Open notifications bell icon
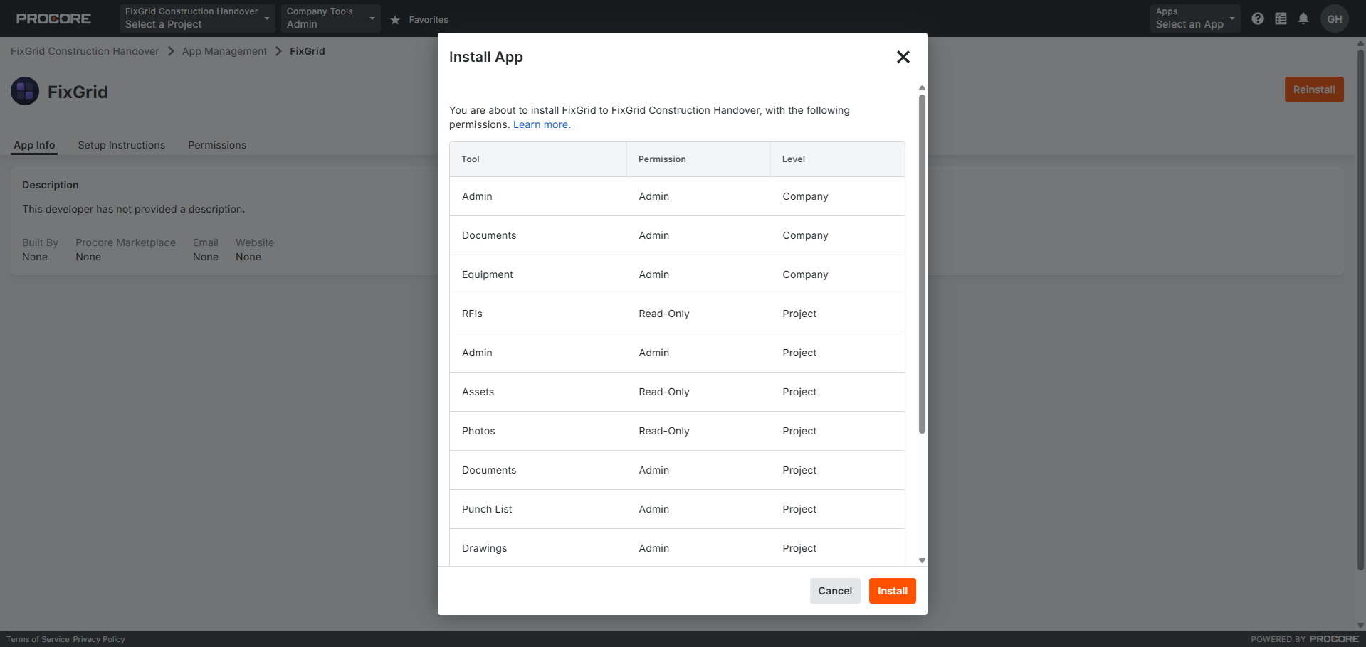Image resolution: width=1366 pixels, height=647 pixels. point(1303,18)
